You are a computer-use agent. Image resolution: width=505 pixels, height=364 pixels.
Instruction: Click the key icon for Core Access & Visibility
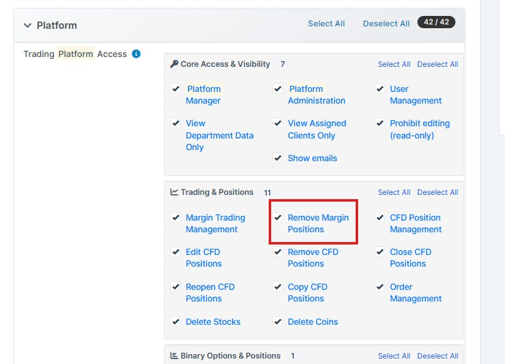coord(174,64)
